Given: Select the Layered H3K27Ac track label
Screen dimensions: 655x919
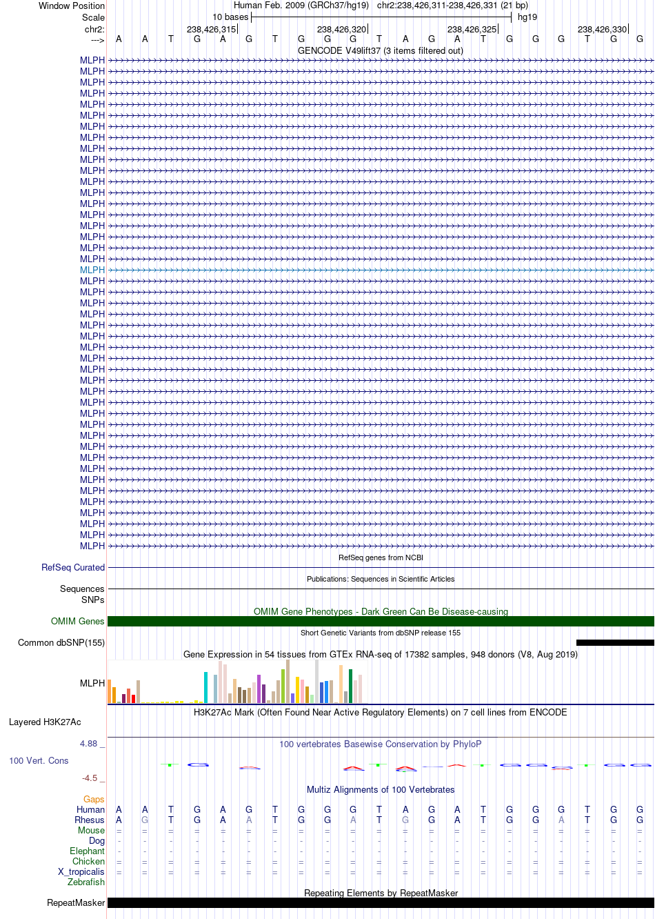Looking at the screenshot, I should click(x=45, y=722).
